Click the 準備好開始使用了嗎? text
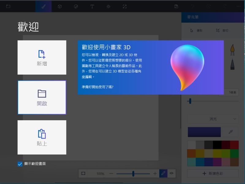Screen dimensions: 245x184 [x=98, y=87]
